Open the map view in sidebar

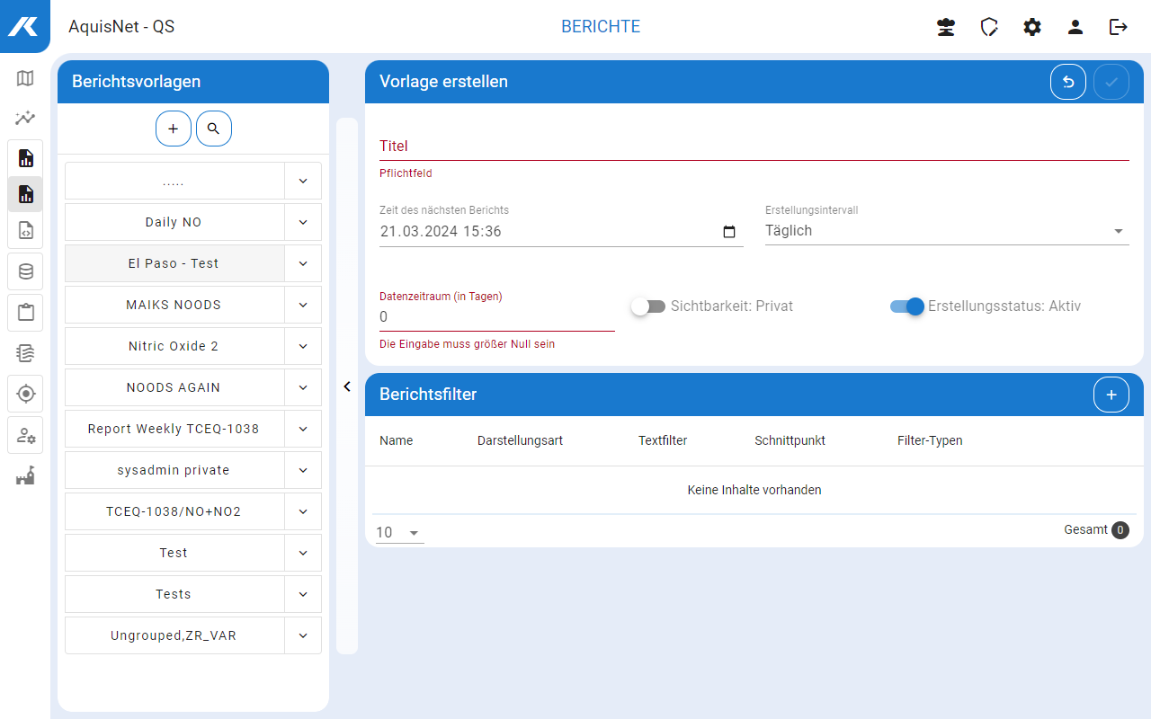tap(25, 78)
